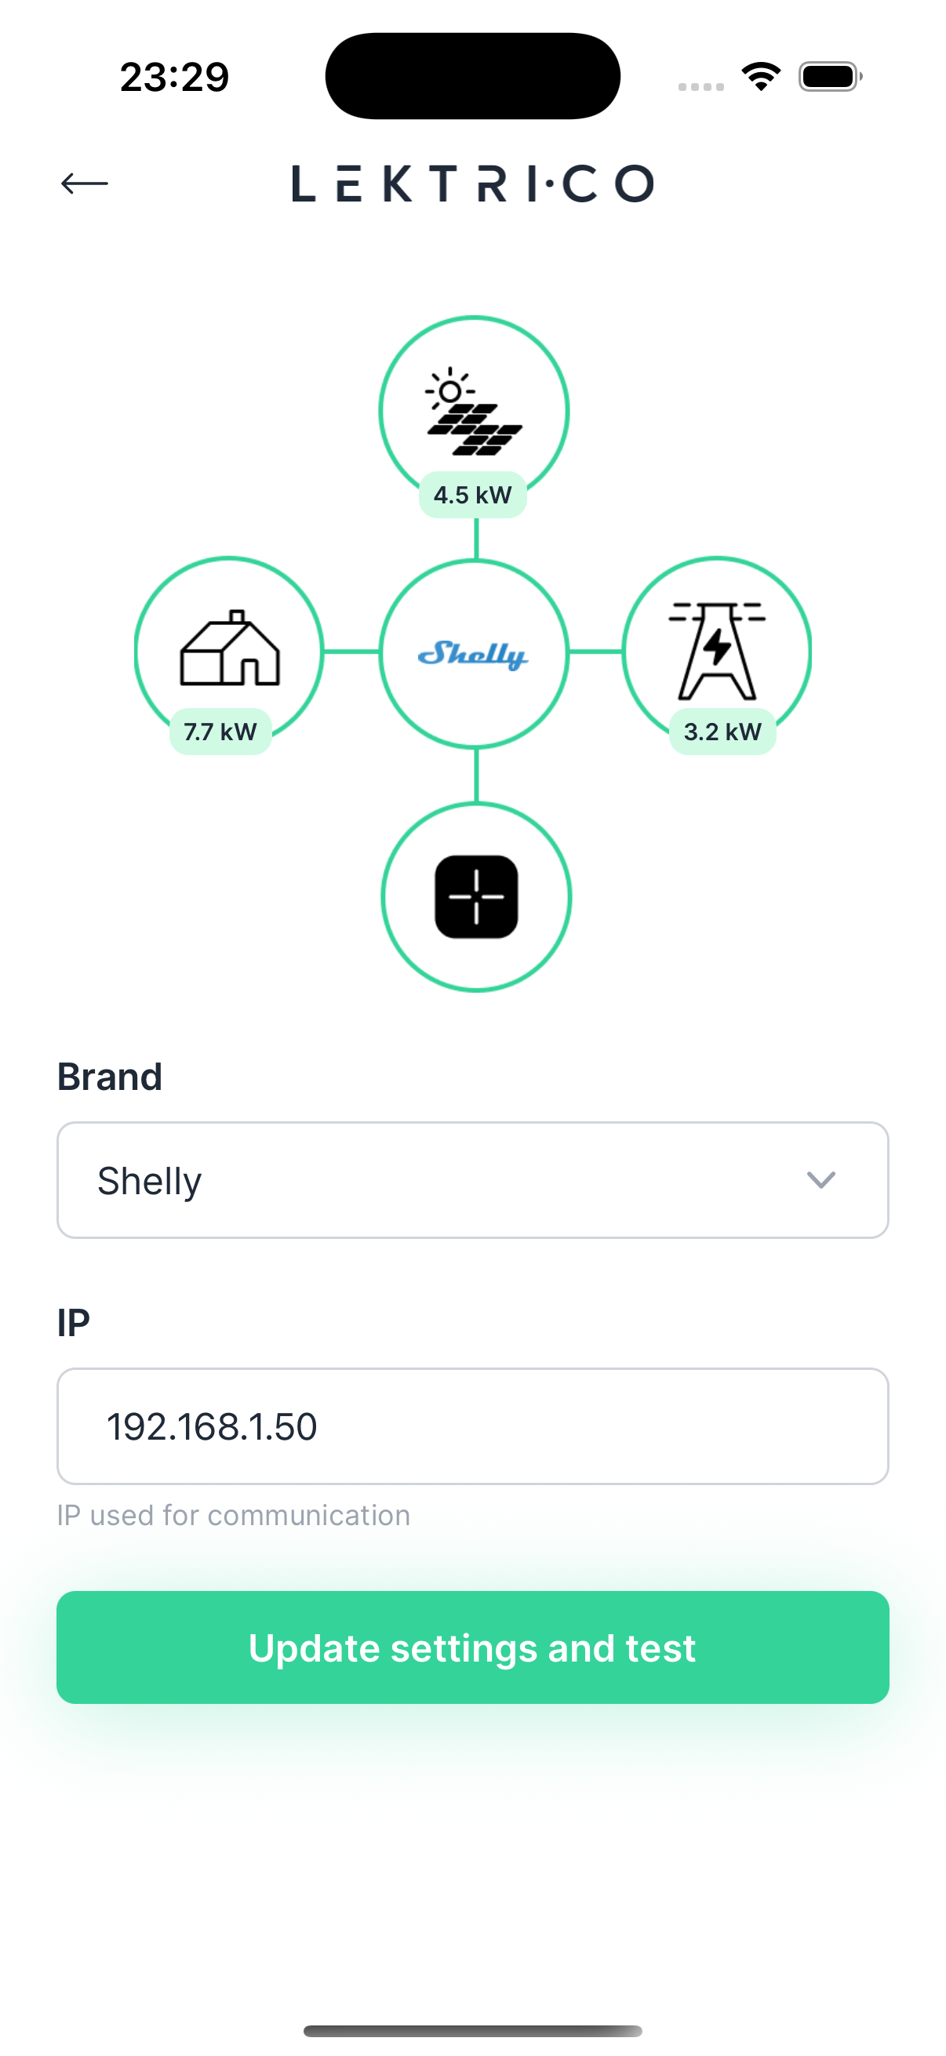
Task: Tap the power grid pylon icon
Action: (717, 650)
